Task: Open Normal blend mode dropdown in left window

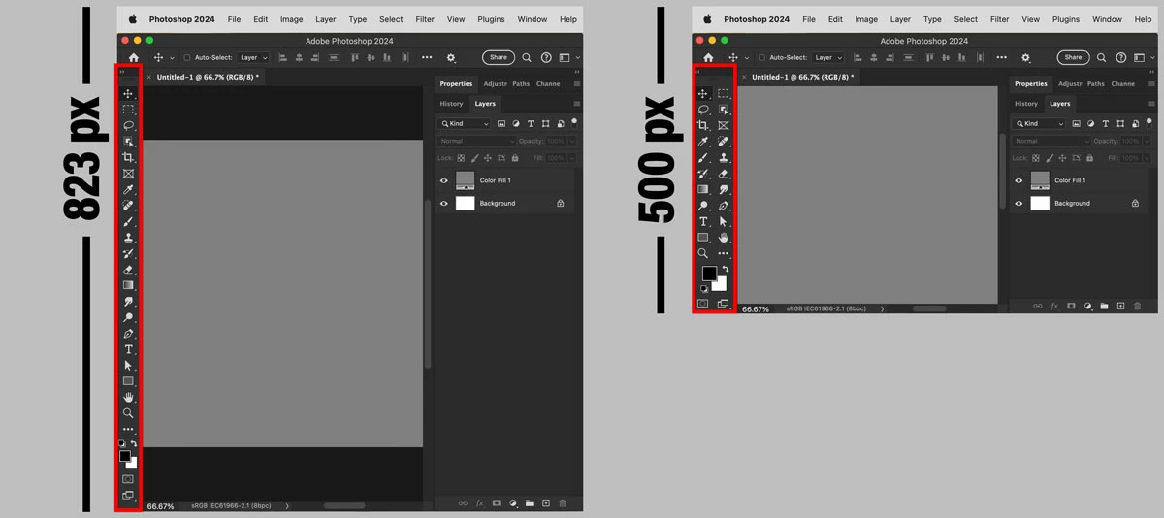Action: tap(476, 142)
